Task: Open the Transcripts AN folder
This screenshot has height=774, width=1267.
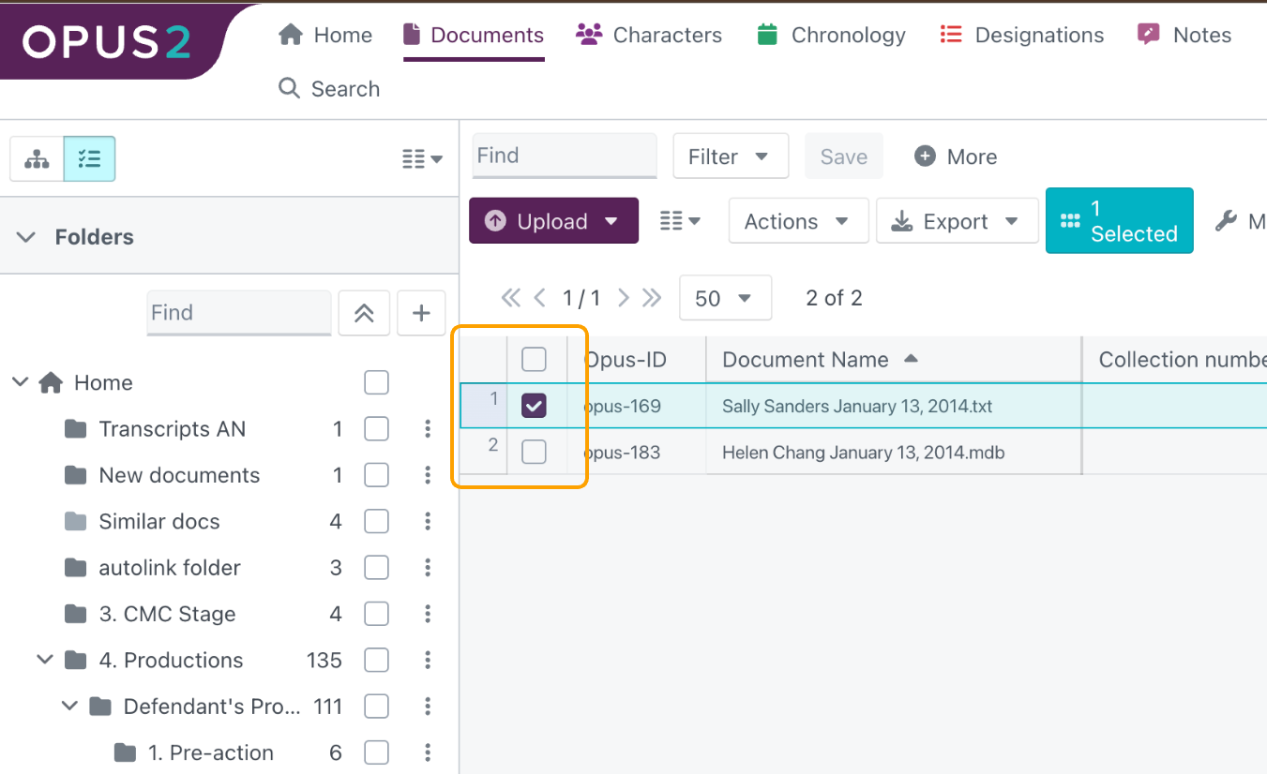Action: pos(173,429)
